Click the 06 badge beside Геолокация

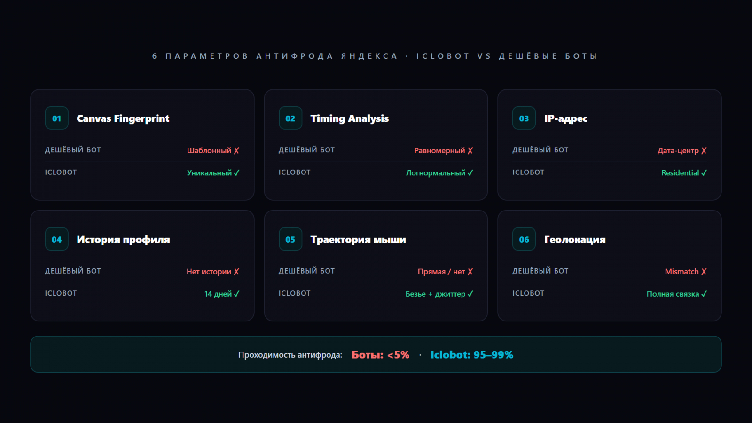(x=524, y=239)
